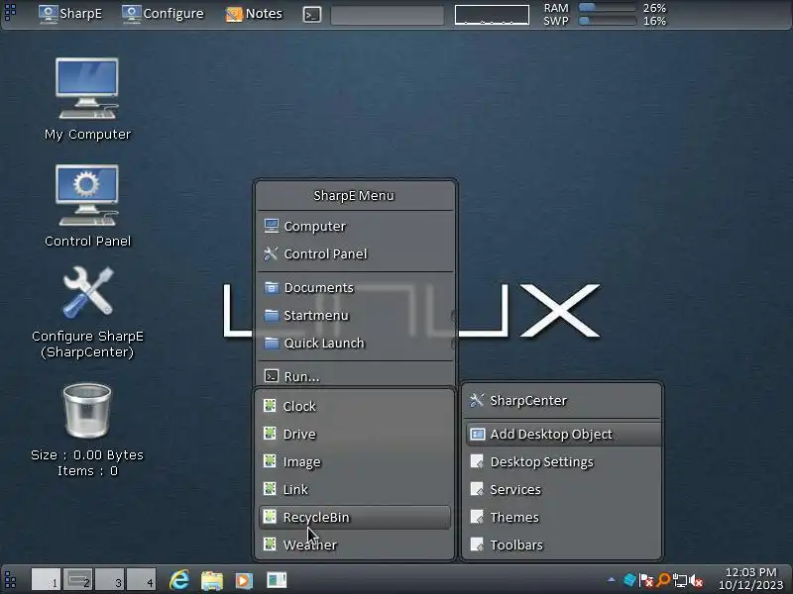Viewport: 793px width, 594px height.
Task: Focus the command input field in top bar
Action: 388,15
